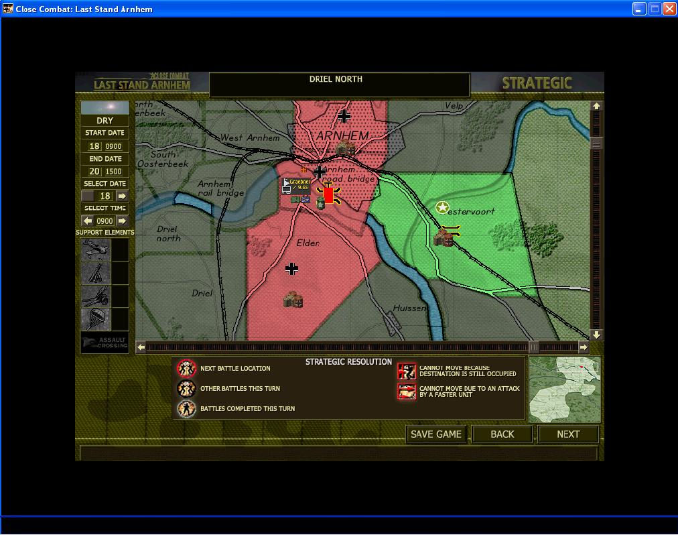Screen dimensions: 678x535
Task: Select the parachute supply drop icon
Action: [96, 319]
